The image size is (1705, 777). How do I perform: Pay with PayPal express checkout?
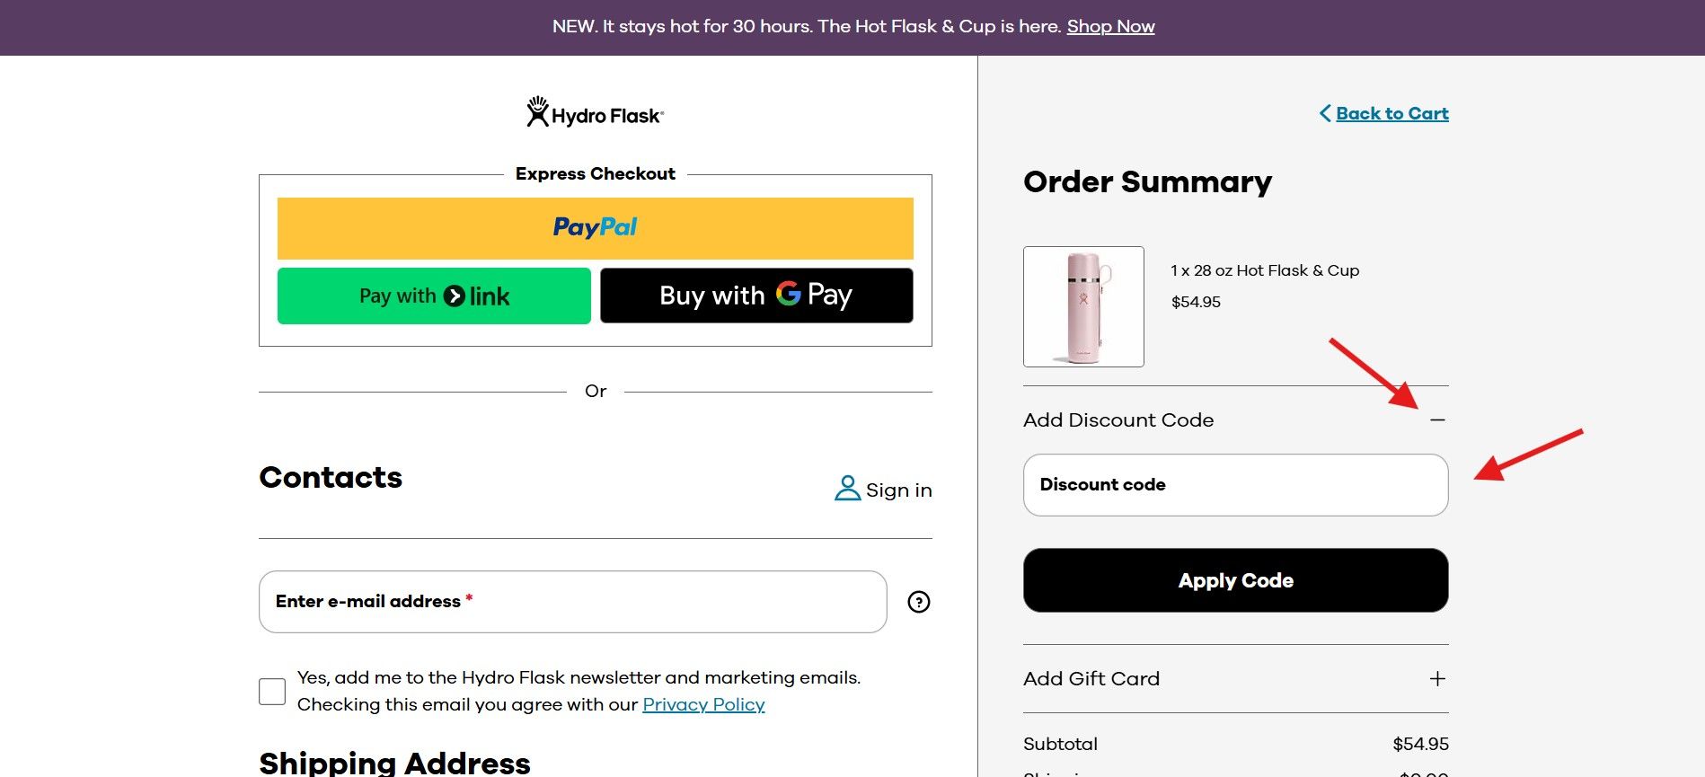click(x=595, y=228)
